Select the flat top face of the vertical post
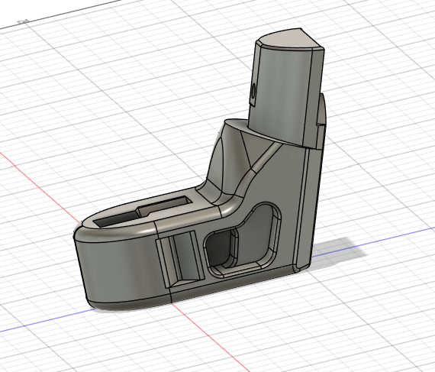This screenshot has height=372, width=435. 290,40
